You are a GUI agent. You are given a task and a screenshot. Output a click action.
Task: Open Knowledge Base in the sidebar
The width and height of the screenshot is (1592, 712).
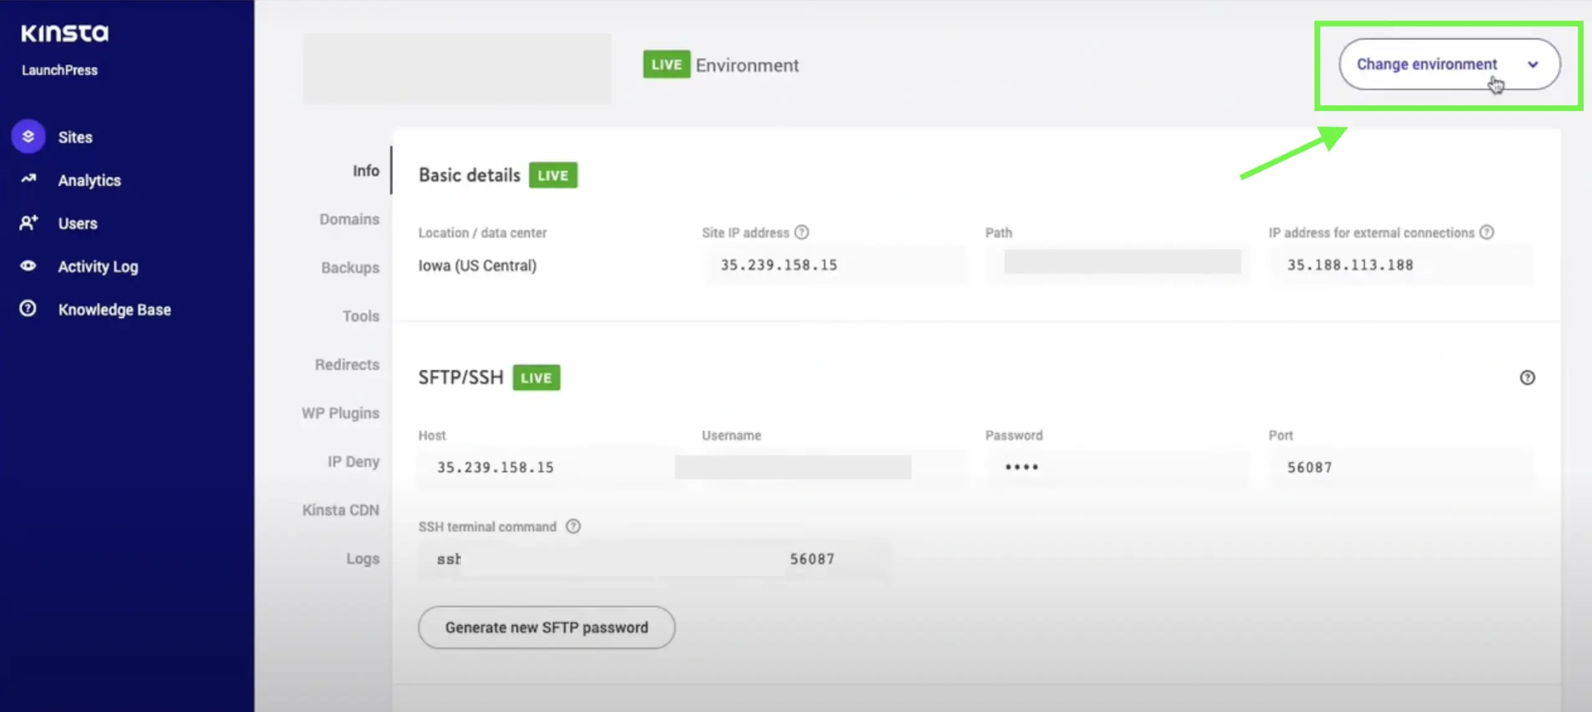click(114, 310)
